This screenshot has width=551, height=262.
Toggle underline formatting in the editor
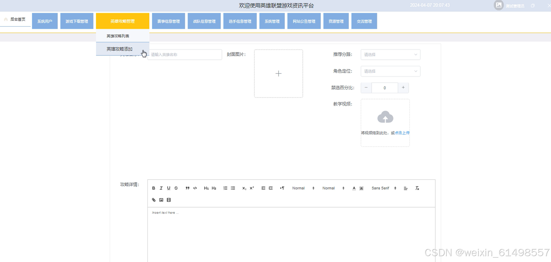click(168, 188)
